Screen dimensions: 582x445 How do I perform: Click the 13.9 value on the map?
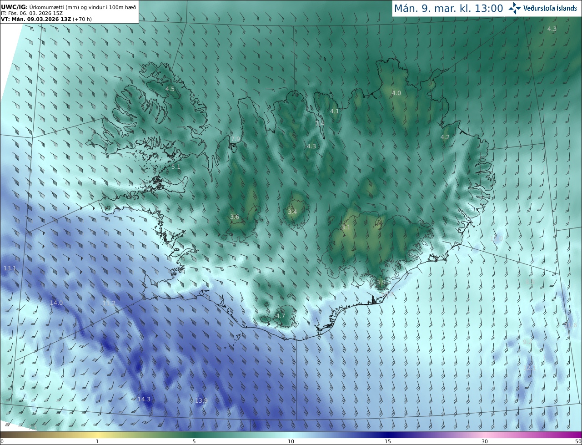[x=201, y=400]
